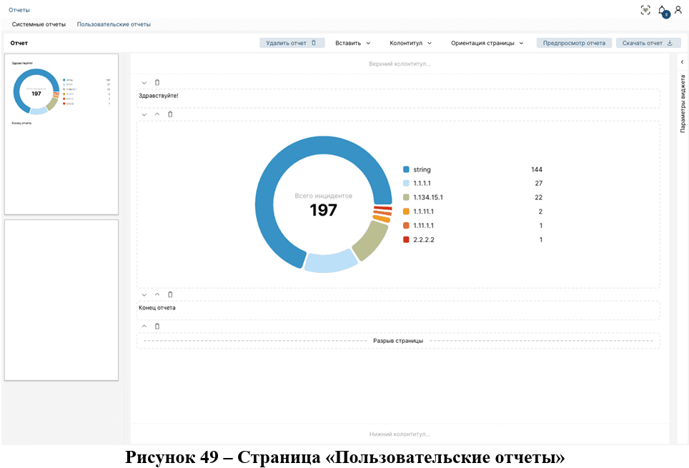Expand "Ориентация страницы" dropdown
Screen dimensions: 689x468
point(487,43)
